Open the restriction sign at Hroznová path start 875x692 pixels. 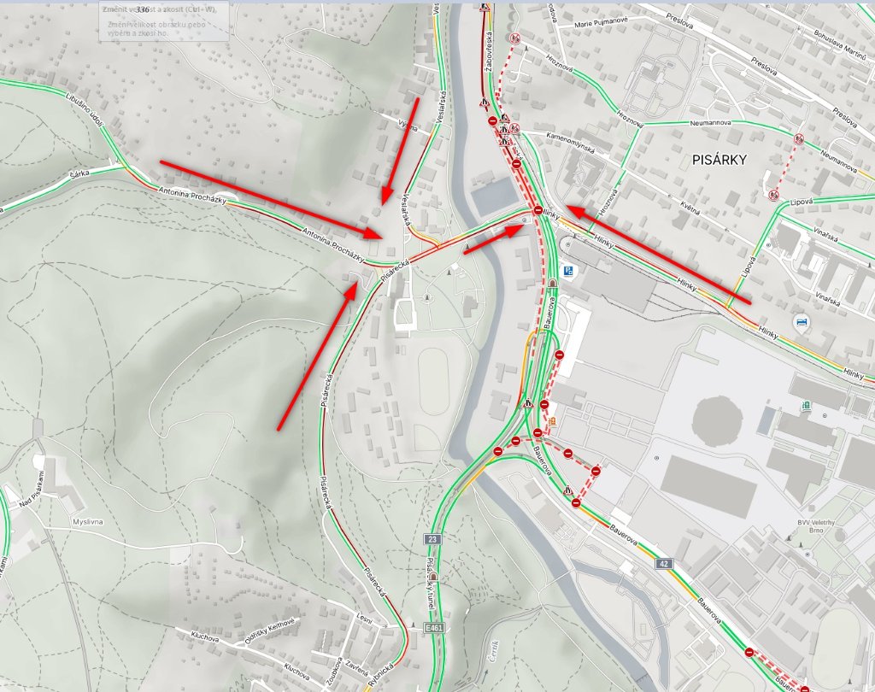click(x=515, y=38)
